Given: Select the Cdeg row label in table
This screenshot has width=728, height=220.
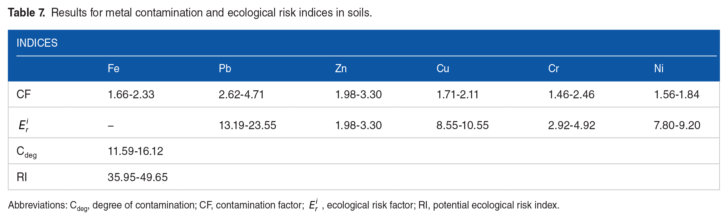Looking at the screenshot, I should tap(26, 152).
